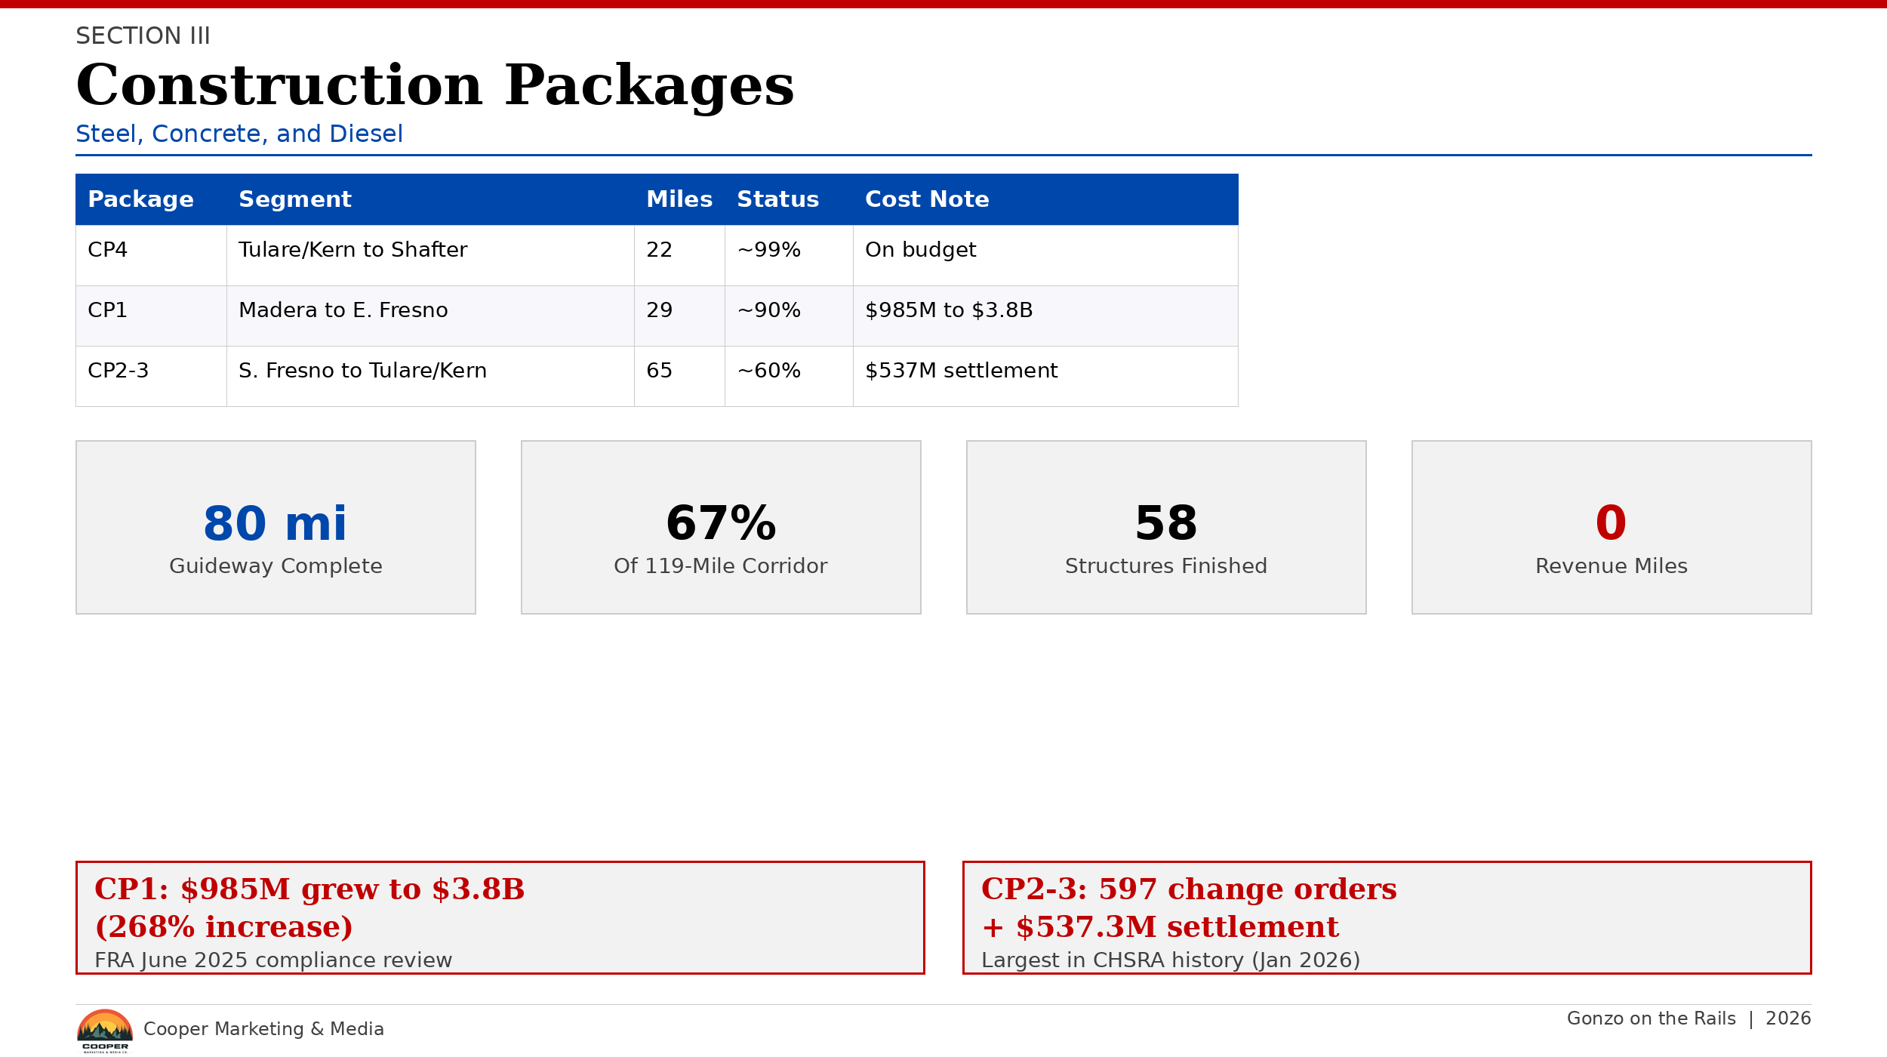The width and height of the screenshot is (1887, 1057).
Task: Click the Cooper Marketing & Media text
Action: click(263, 1029)
